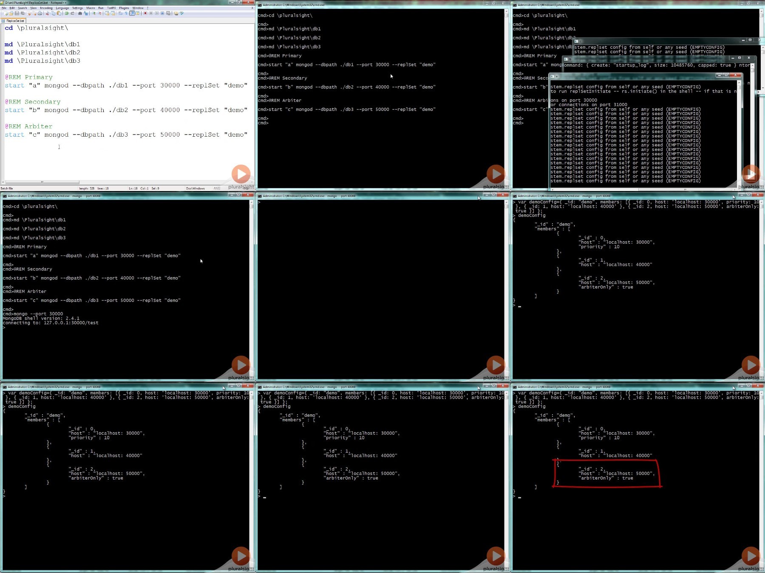Open the Language menu
This screenshot has width=765, height=573.
62,8
